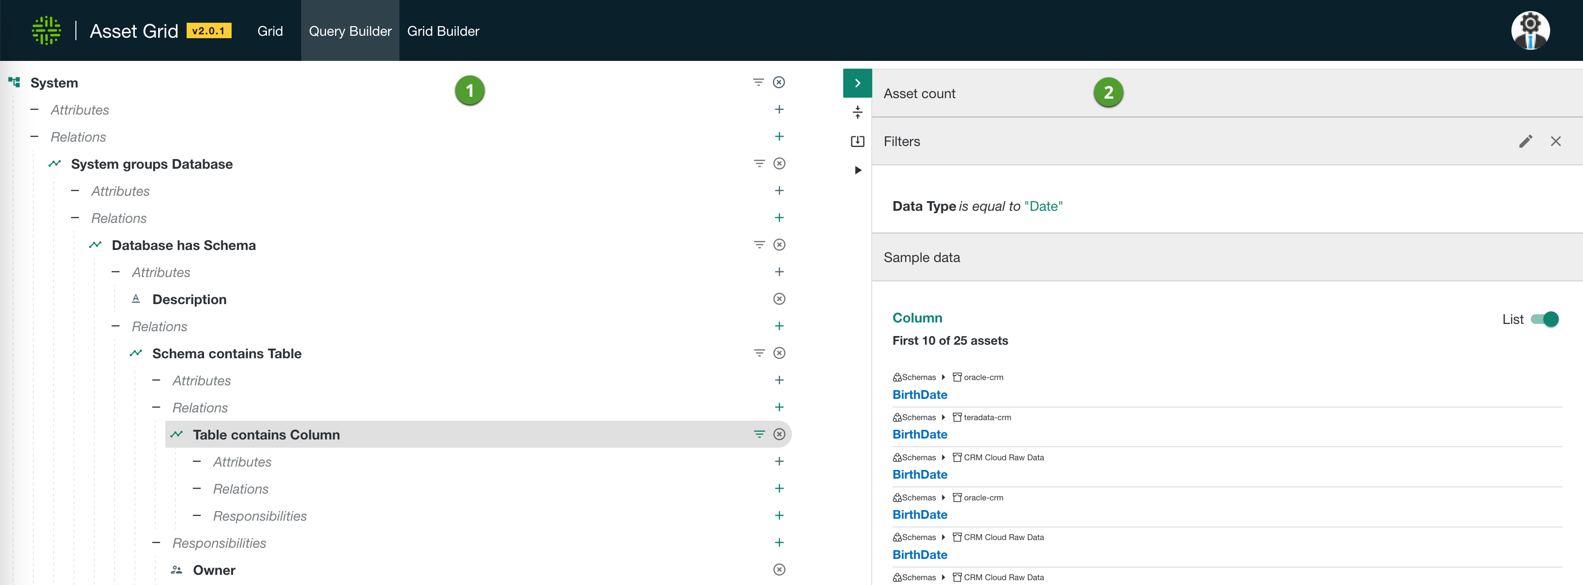Image resolution: width=1583 pixels, height=585 pixels.
Task: Remove the Owner responsibility
Action: 779,570
